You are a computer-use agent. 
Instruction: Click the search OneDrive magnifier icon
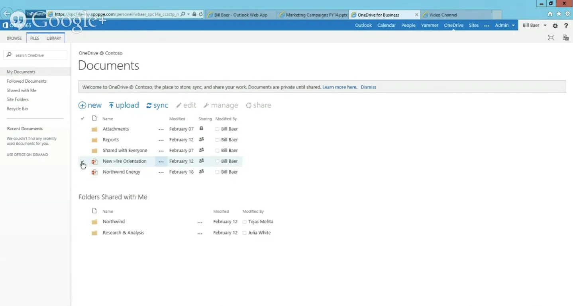(x=9, y=55)
